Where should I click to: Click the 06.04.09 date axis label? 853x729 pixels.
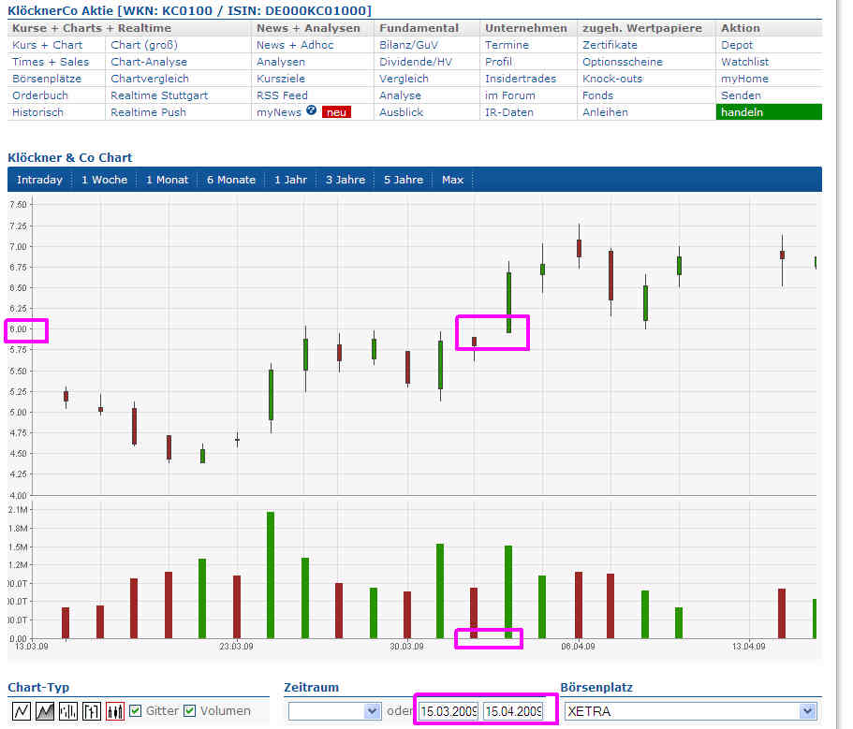click(578, 647)
